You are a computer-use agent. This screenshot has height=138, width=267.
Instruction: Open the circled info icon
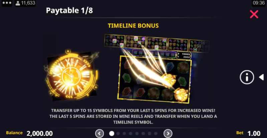[247, 77]
